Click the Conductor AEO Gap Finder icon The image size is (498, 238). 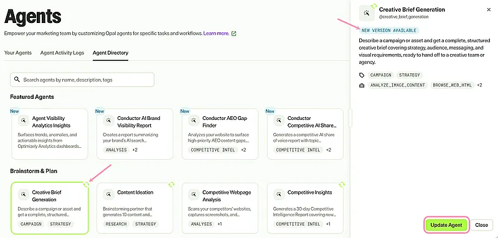[194, 121]
